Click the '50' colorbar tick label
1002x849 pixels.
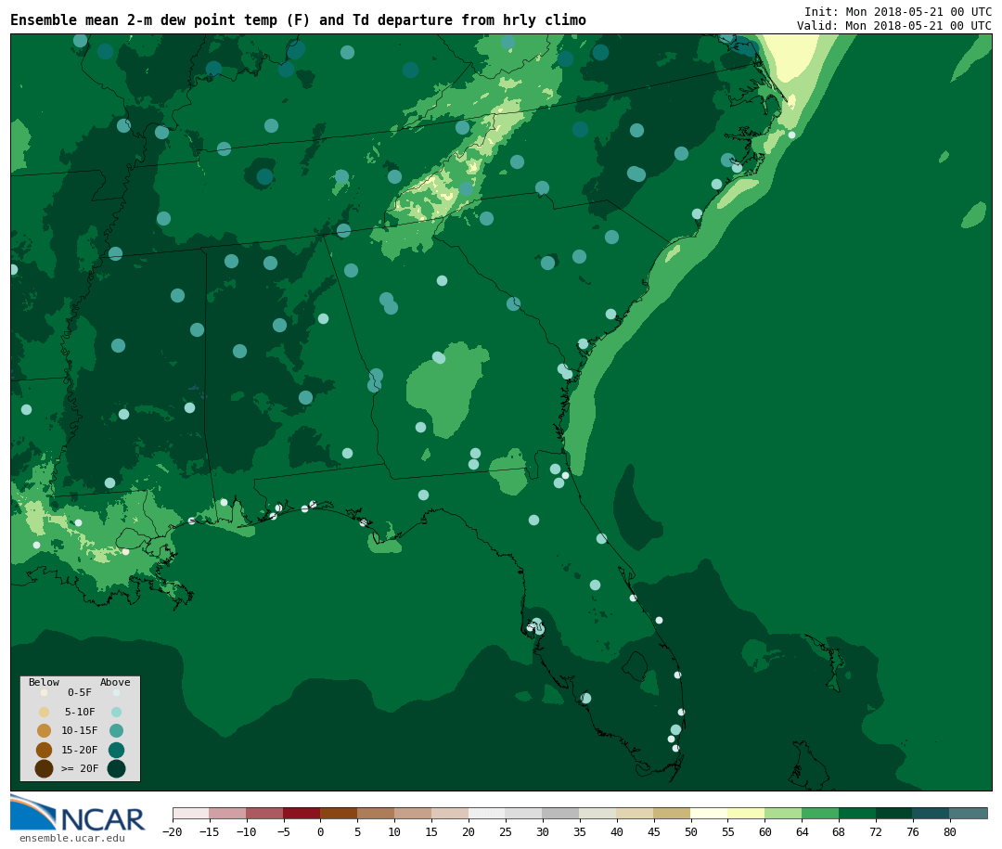point(691,831)
